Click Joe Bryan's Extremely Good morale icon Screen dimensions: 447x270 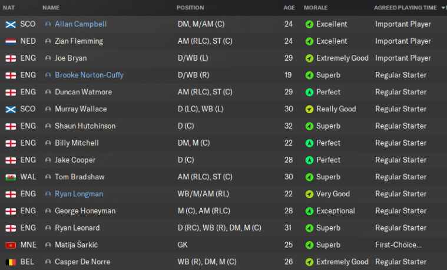pos(309,58)
